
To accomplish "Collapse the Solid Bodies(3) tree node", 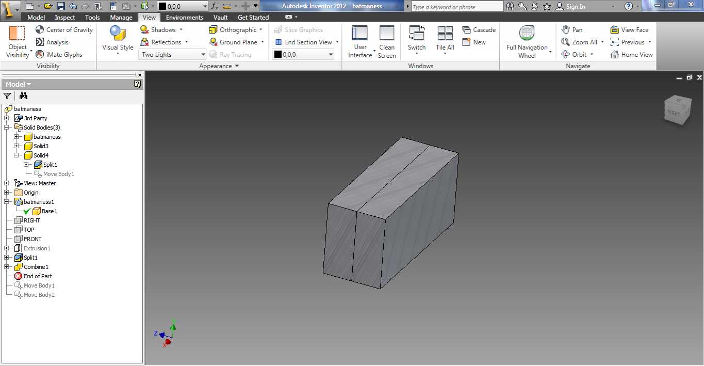I will click(x=6, y=128).
